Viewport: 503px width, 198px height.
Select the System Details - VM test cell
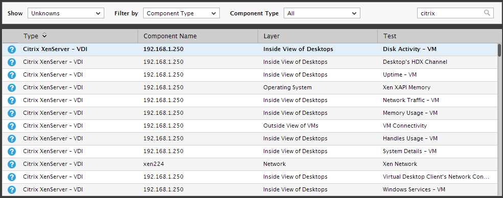[x=409, y=151]
